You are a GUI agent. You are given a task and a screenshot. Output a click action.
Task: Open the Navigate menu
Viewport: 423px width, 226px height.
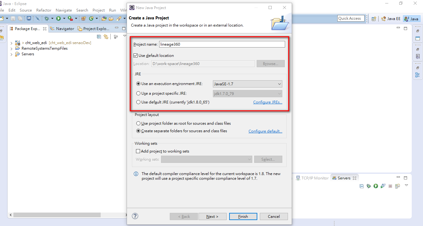click(x=64, y=10)
